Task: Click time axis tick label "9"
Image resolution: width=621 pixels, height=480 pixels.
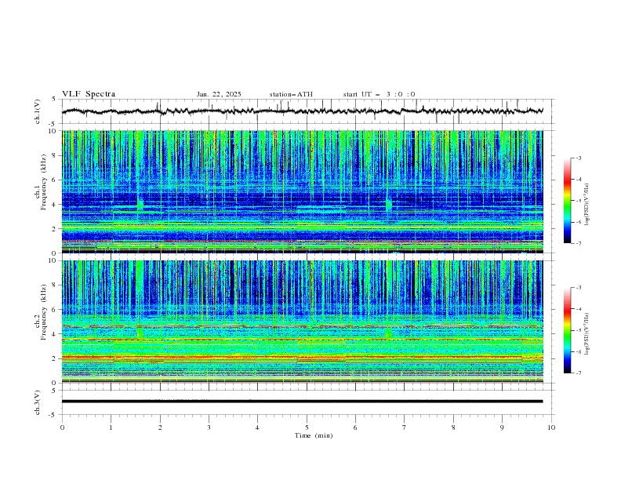Action: point(502,427)
